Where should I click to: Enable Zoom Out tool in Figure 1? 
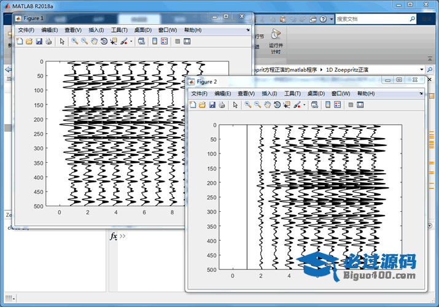tap(85, 41)
